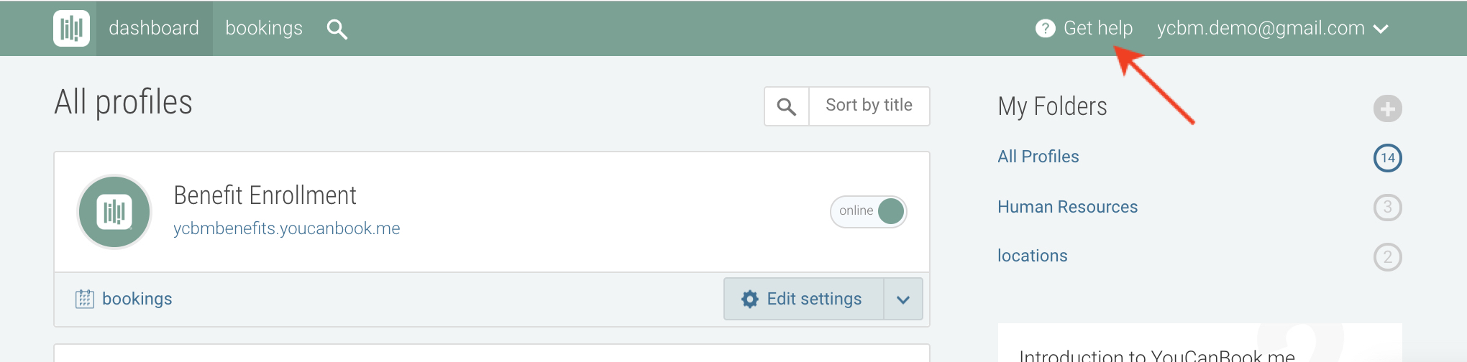Click the Get help question mark icon

1045,28
